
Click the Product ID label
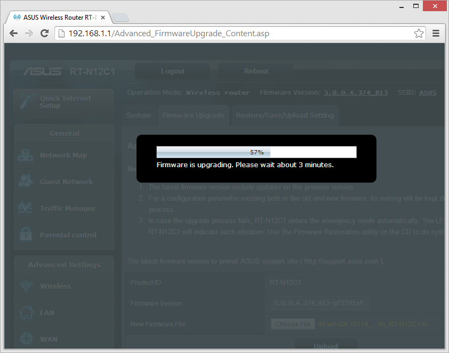coord(146,283)
